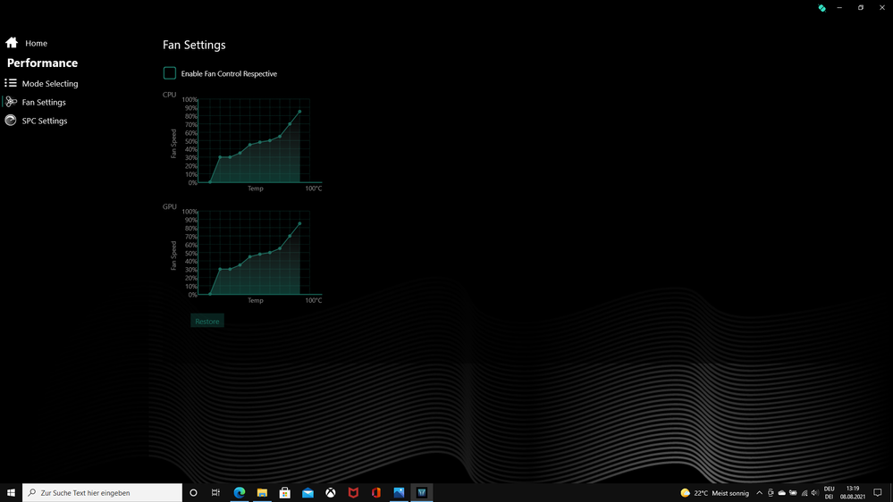893x502 pixels.
Task: Click the Mode Selecting list icon
Action: click(x=10, y=83)
